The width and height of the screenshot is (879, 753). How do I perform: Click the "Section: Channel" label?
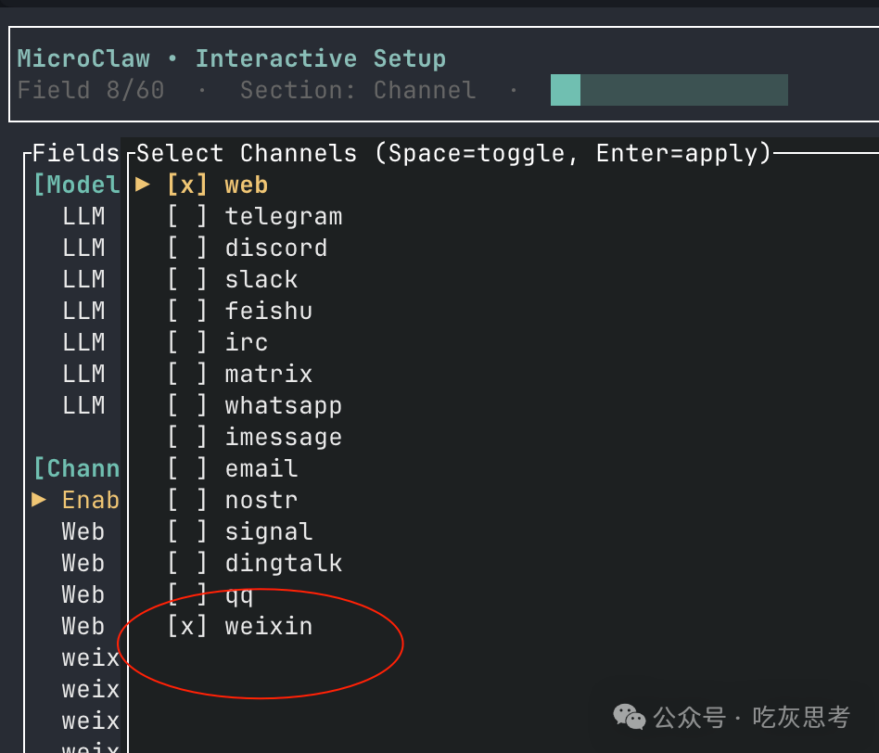(358, 90)
